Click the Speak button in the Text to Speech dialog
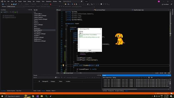 [90, 50]
